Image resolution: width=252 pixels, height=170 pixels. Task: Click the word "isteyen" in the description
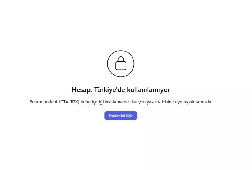click(x=139, y=102)
